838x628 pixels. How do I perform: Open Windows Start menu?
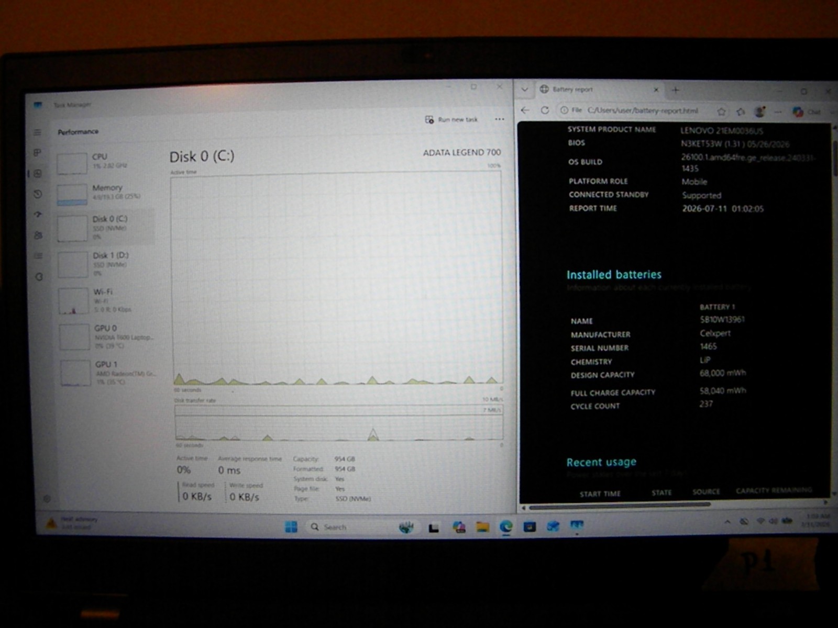pyautogui.click(x=291, y=526)
